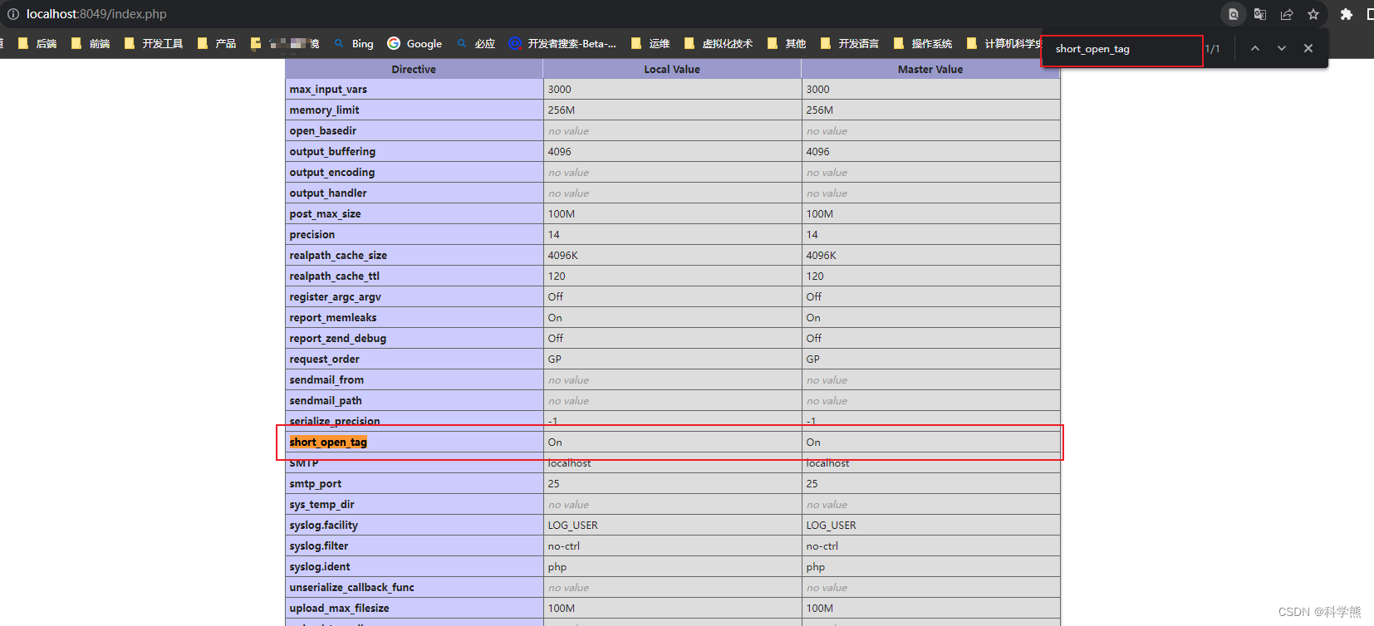
Task: Click the output_handler directive cell
Action: click(414, 193)
